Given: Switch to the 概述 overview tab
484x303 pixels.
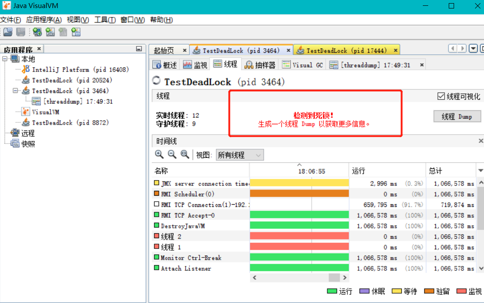Looking at the screenshot, I should (165, 65).
